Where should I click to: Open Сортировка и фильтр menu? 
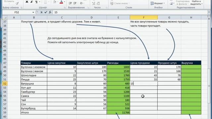coord(182,3)
